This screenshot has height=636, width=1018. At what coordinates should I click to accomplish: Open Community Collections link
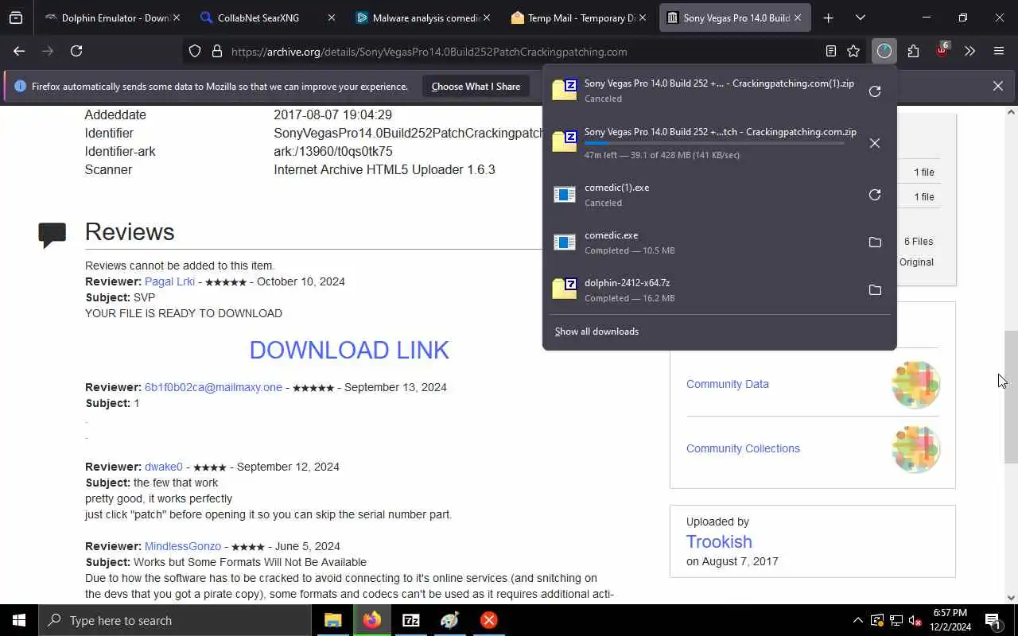743,448
